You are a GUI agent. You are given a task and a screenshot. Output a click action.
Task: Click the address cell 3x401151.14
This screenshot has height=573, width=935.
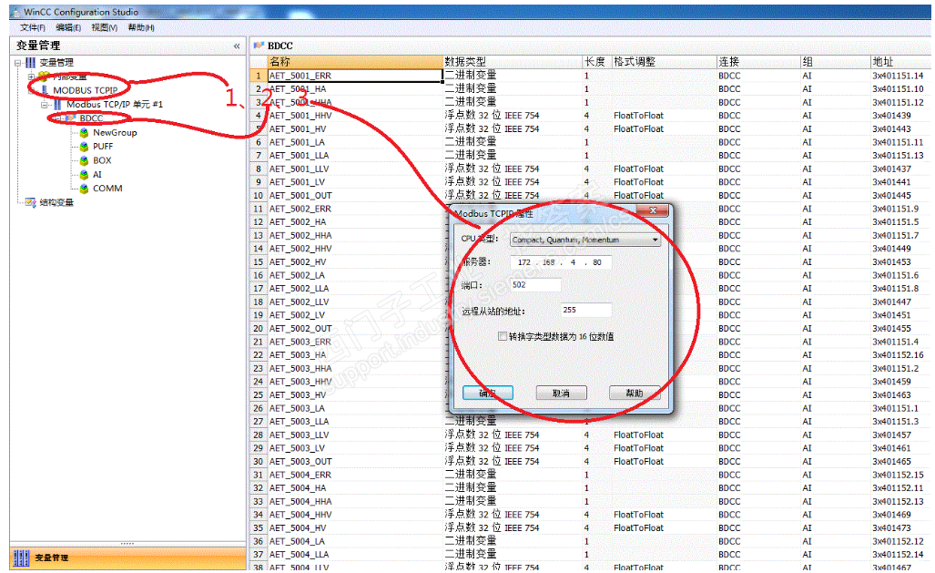tap(900, 76)
